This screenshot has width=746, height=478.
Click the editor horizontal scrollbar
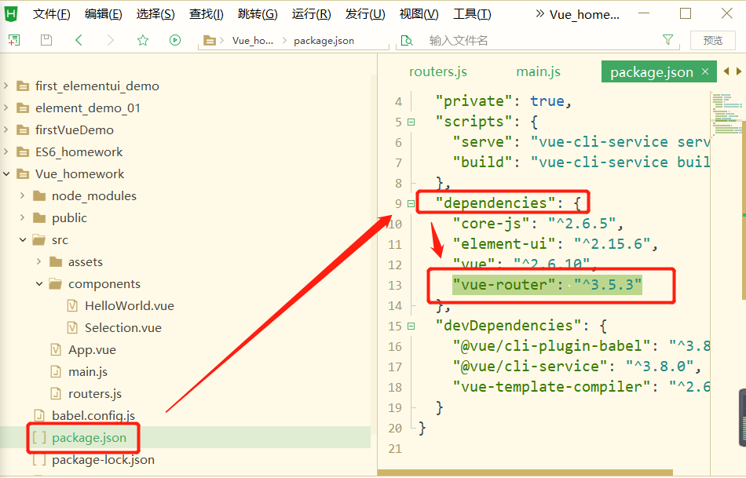coord(525,473)
